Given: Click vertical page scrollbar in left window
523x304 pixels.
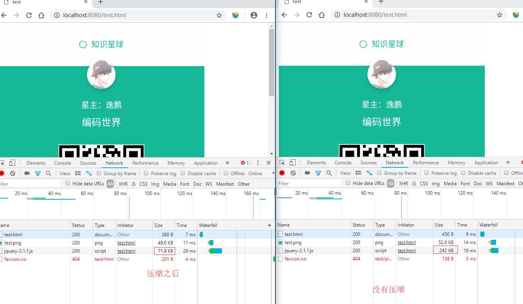Looking at the screenshot, I should (271, 62).
